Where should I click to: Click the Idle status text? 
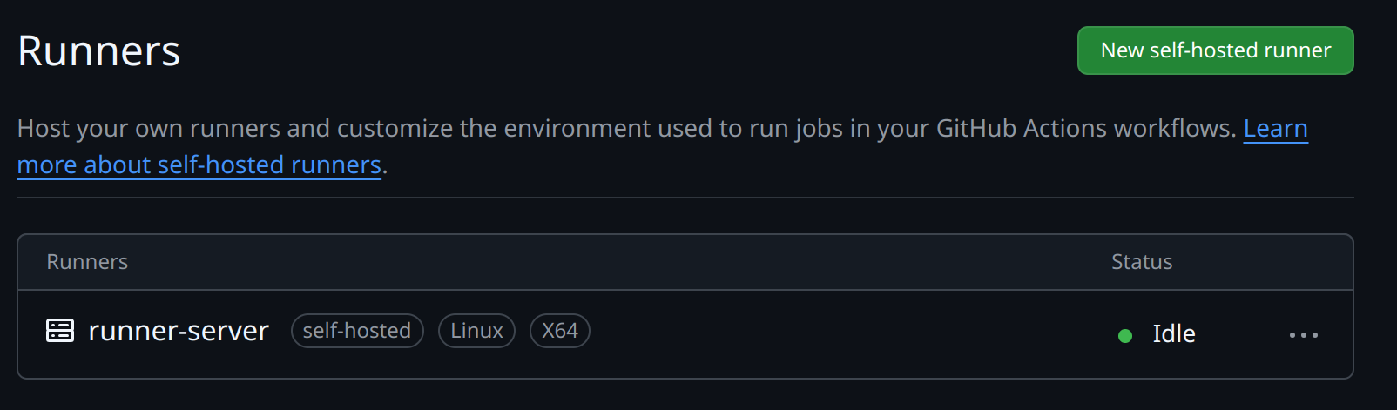[1173, 333]
